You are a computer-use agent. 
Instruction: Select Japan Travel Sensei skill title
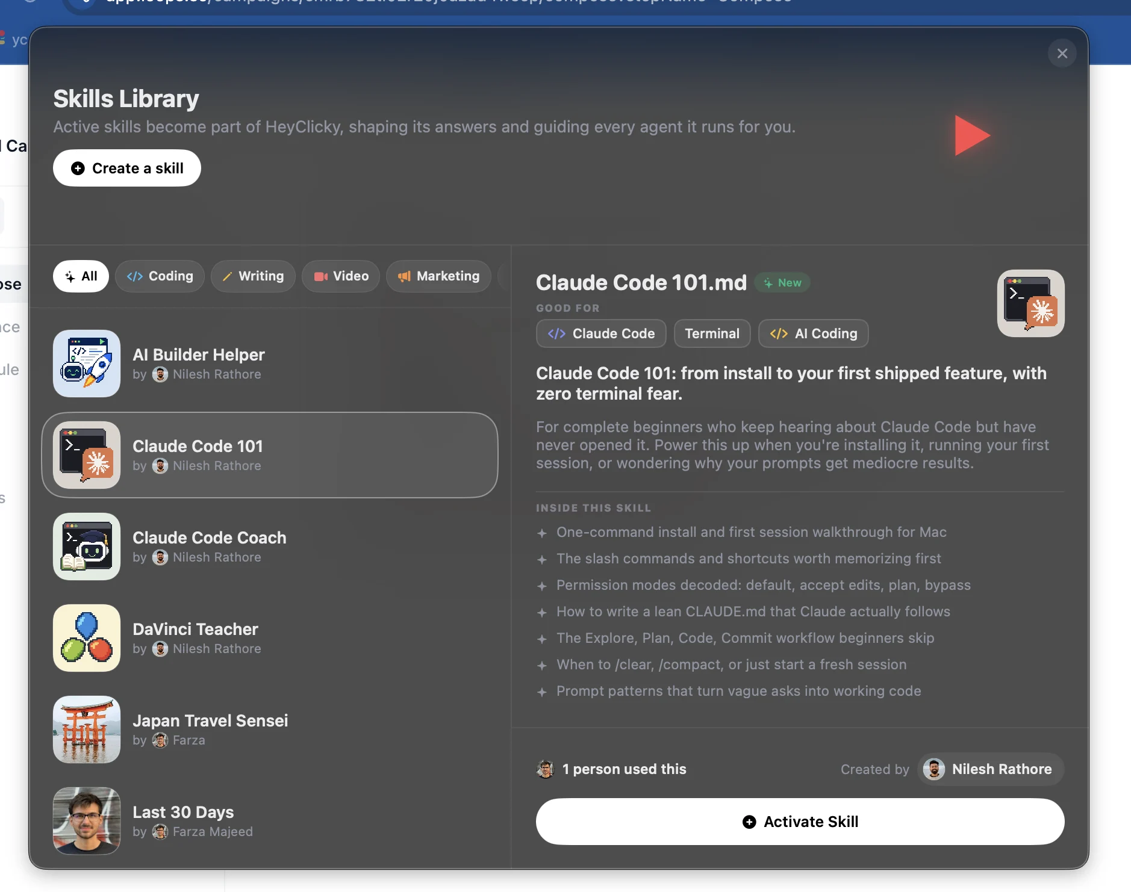(x=210, y=720)
